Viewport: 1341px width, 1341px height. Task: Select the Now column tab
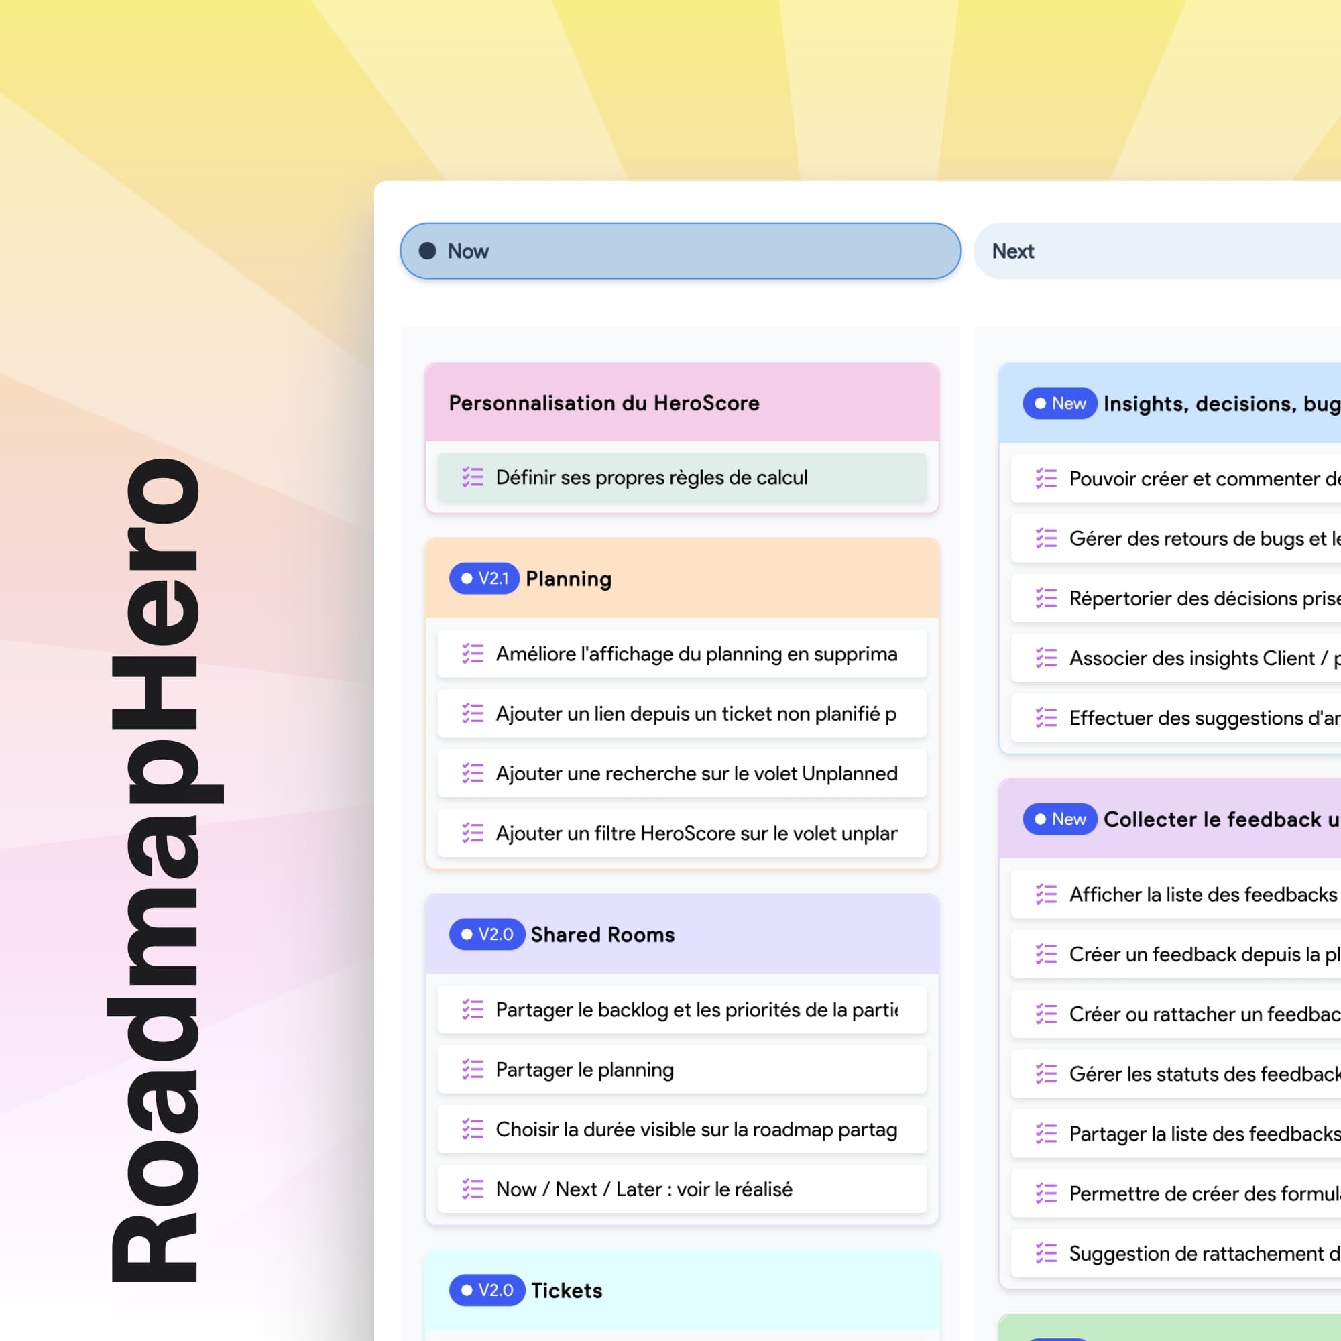pos(679,251)
